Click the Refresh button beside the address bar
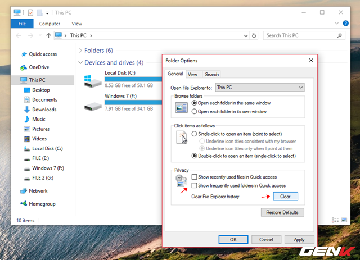This screenshot has width=360, height=260. click(254, 35)
